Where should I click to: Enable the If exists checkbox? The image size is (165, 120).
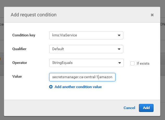pos(132,63)
